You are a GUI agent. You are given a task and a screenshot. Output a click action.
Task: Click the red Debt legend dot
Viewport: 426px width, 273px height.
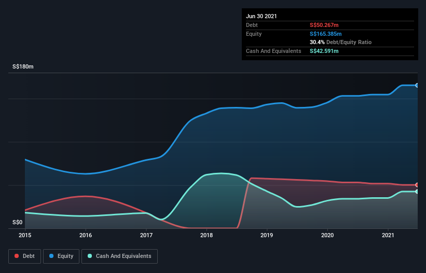click(x=17, y=256)
